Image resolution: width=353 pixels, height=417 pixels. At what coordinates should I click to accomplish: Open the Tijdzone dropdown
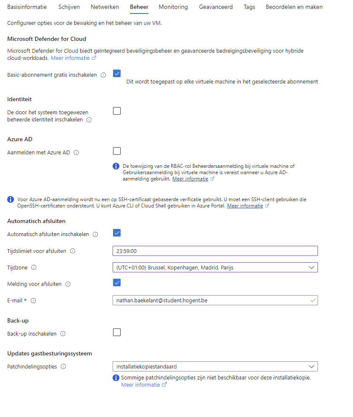tap(215, 267)
